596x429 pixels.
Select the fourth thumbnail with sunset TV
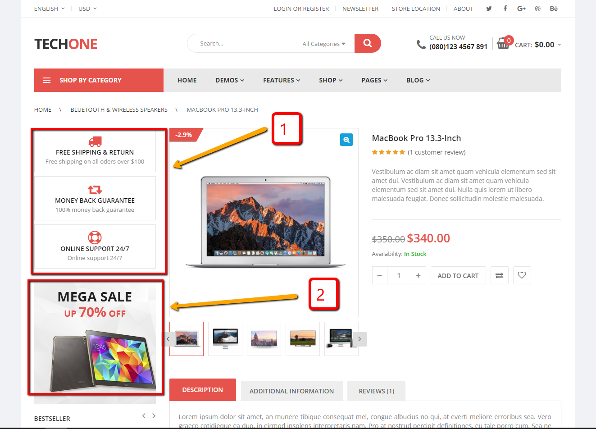coord(303,339)
